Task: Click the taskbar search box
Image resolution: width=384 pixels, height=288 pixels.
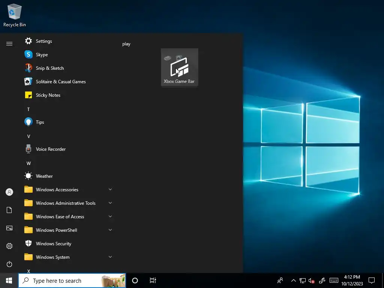Action: point(72,280)
